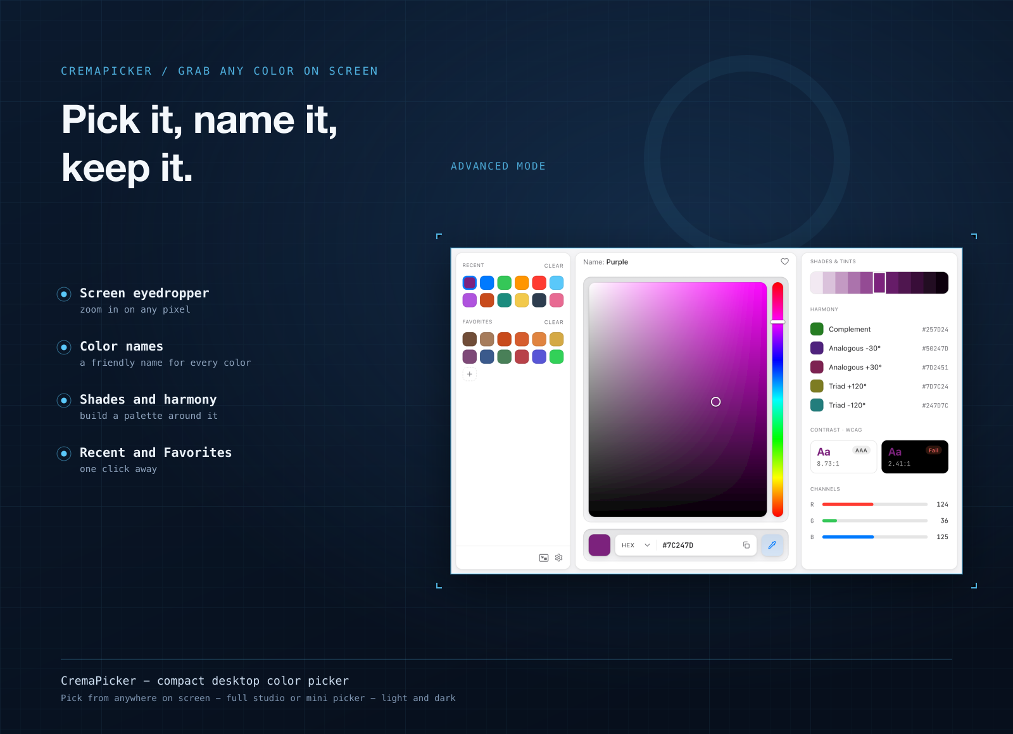
Task: Select the blue swatch in Recent
Action: 487,282
